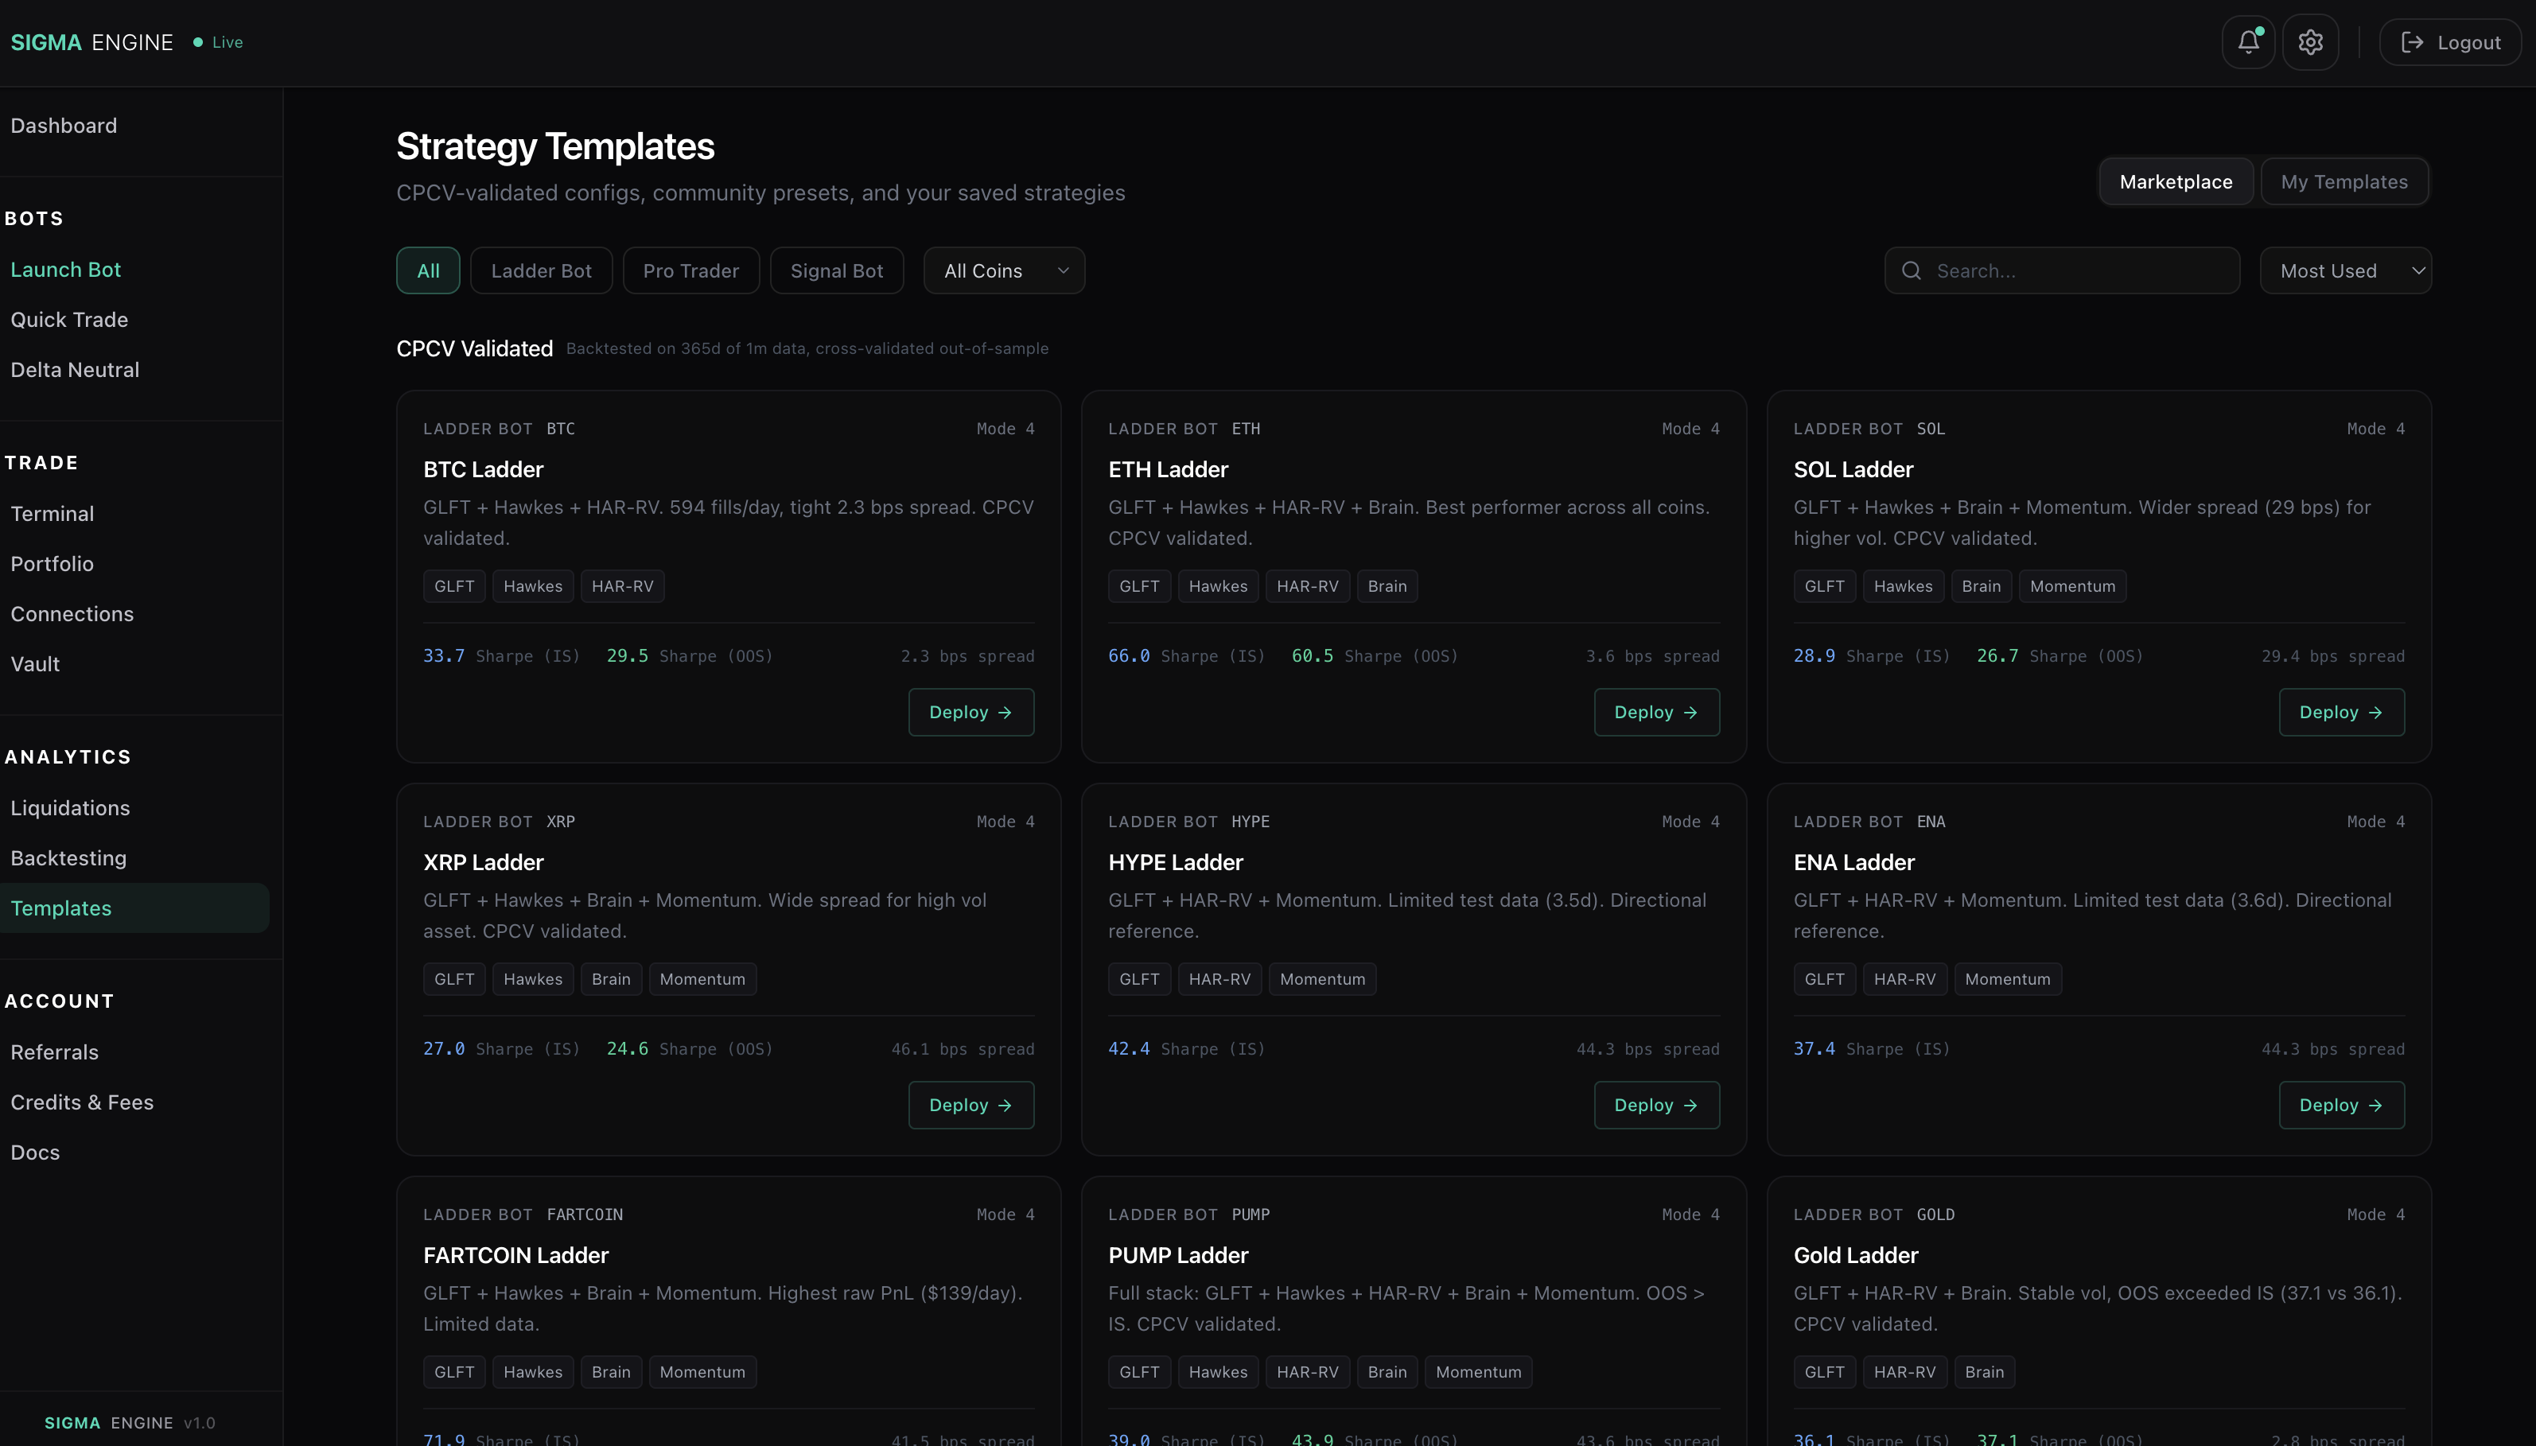View Liquidations analytics

tap(69, 807)
